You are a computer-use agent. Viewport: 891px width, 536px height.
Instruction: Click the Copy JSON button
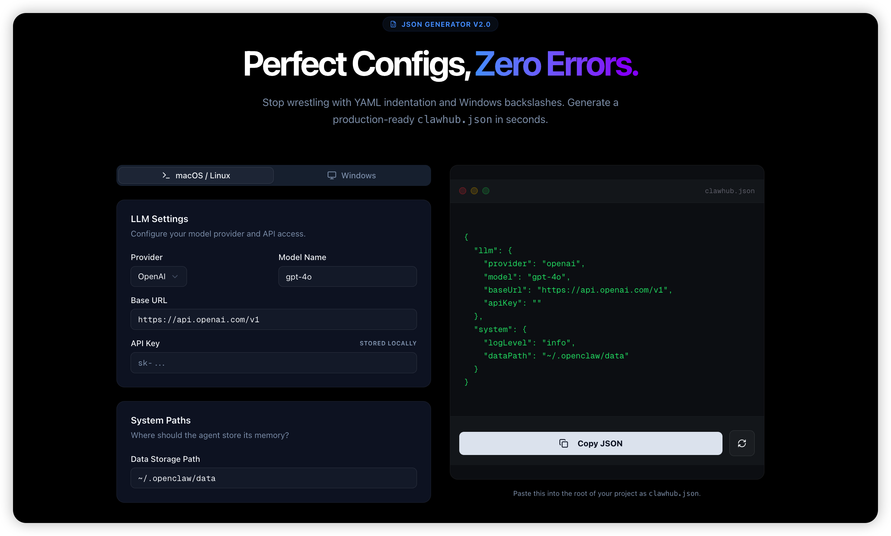pos(591,443)
